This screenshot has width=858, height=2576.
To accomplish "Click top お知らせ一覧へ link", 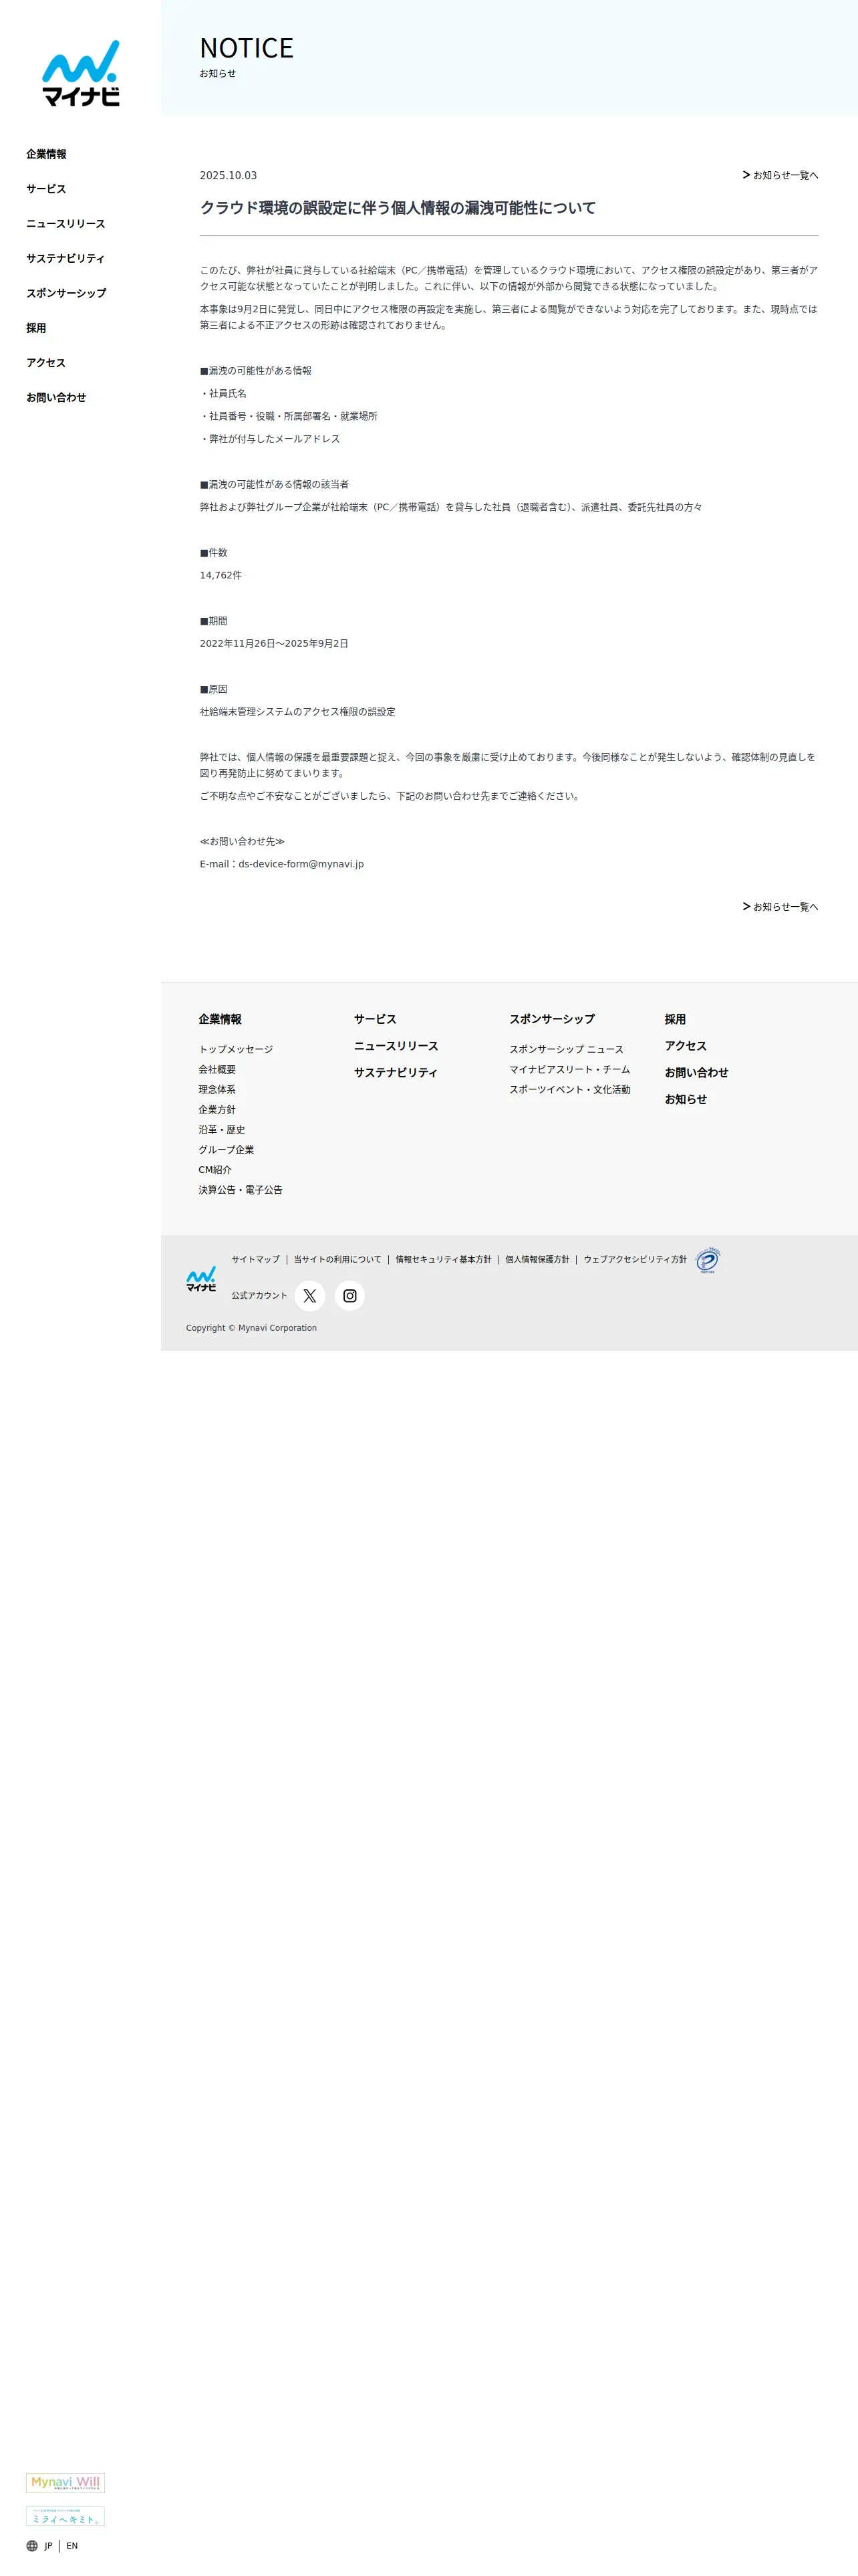I will [780, 175].
